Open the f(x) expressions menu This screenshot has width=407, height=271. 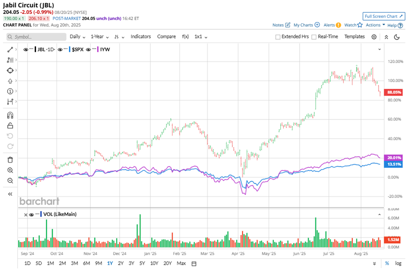[185, 37]
